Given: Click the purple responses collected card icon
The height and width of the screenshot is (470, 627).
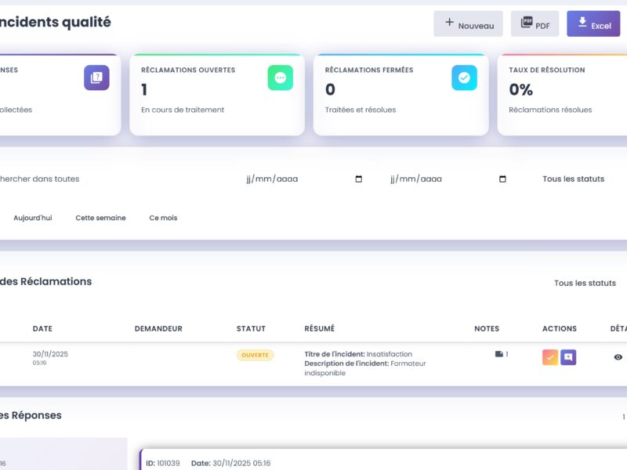Looking at the screenshot, I should 96,78.
